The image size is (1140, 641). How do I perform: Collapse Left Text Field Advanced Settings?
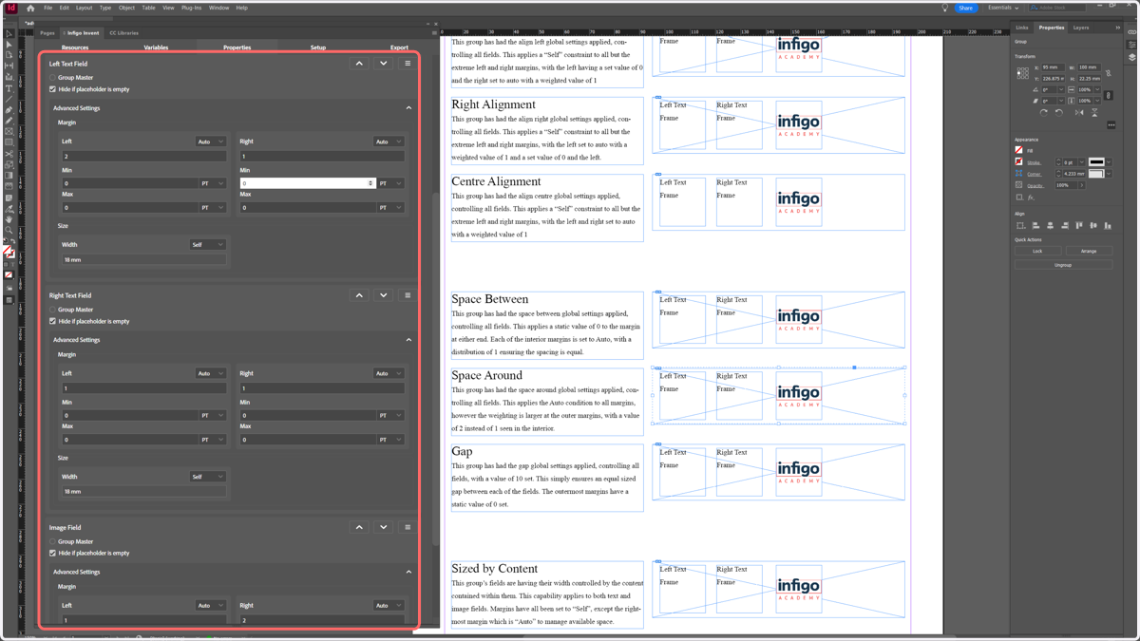[x=408, y=108]
